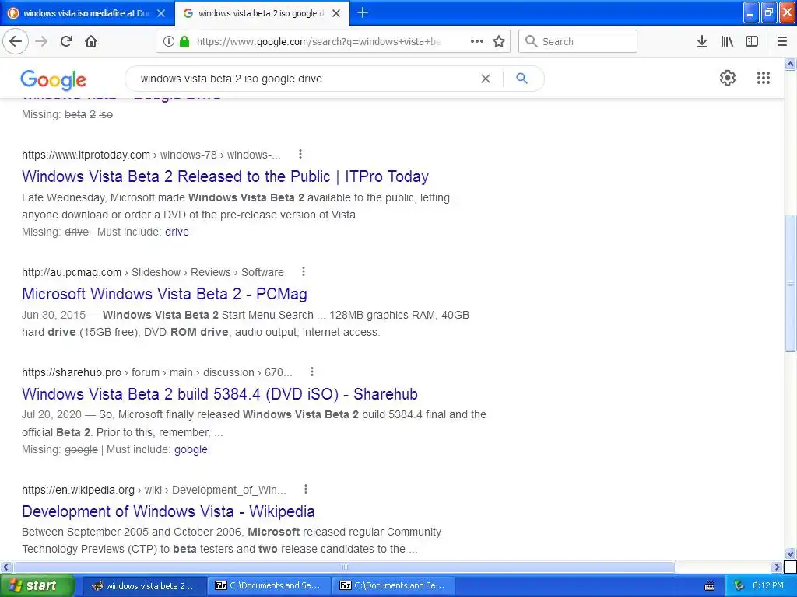Open Windows Vista Beta 2 Released ITPro link

[225, 176]
